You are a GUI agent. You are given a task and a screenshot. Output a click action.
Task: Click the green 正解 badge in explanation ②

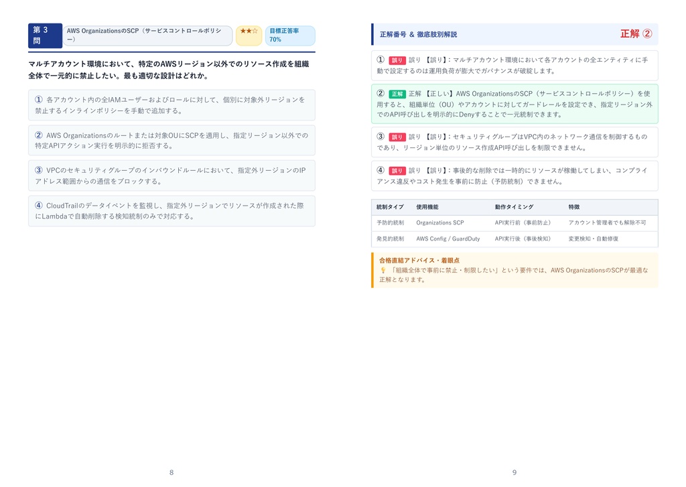(397, 94)
